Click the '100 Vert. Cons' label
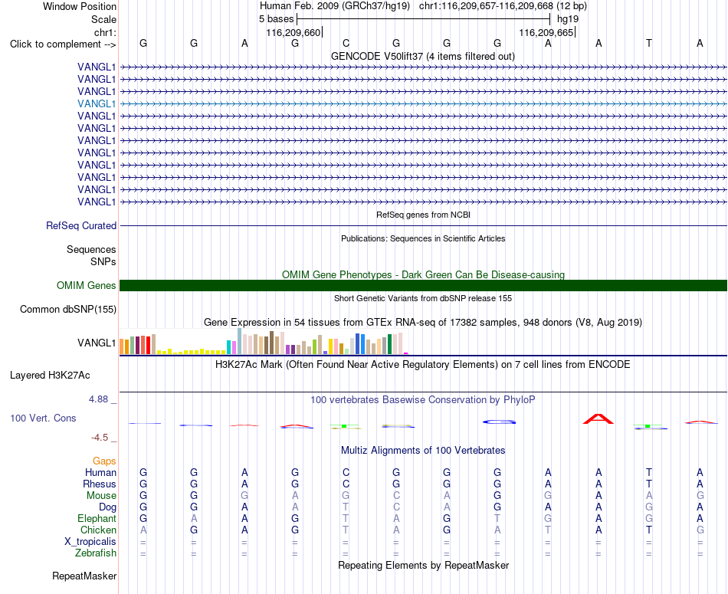Image resolution: width=728 pixels, height=594 pixels. [x=43, y=418]
